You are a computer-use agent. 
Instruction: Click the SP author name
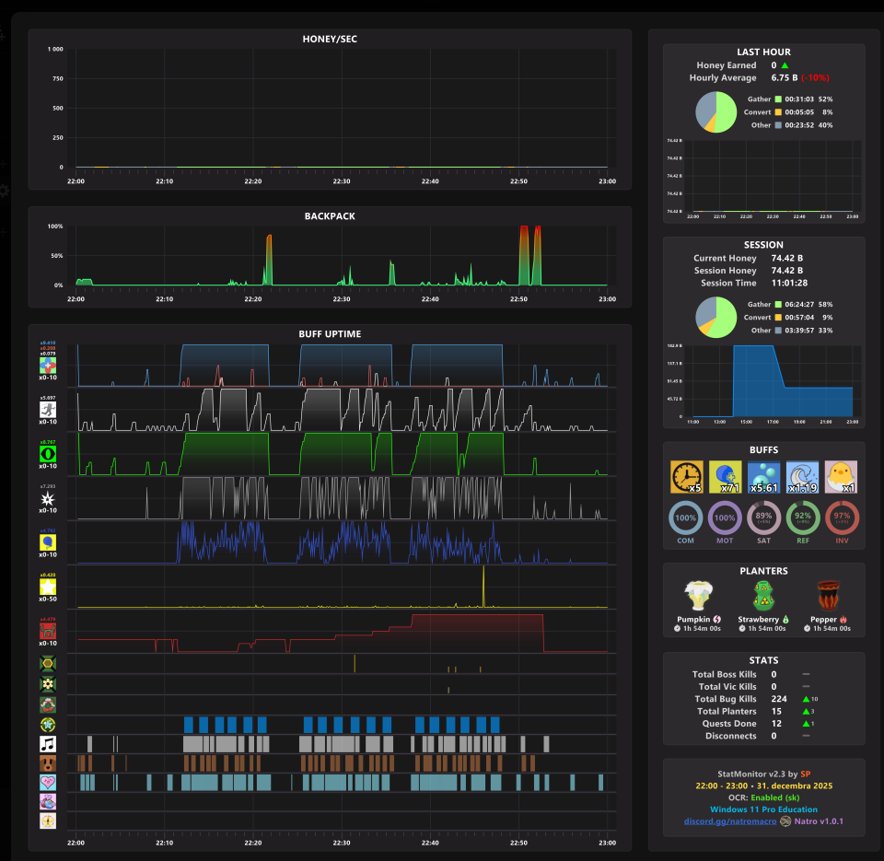(805, 774)
